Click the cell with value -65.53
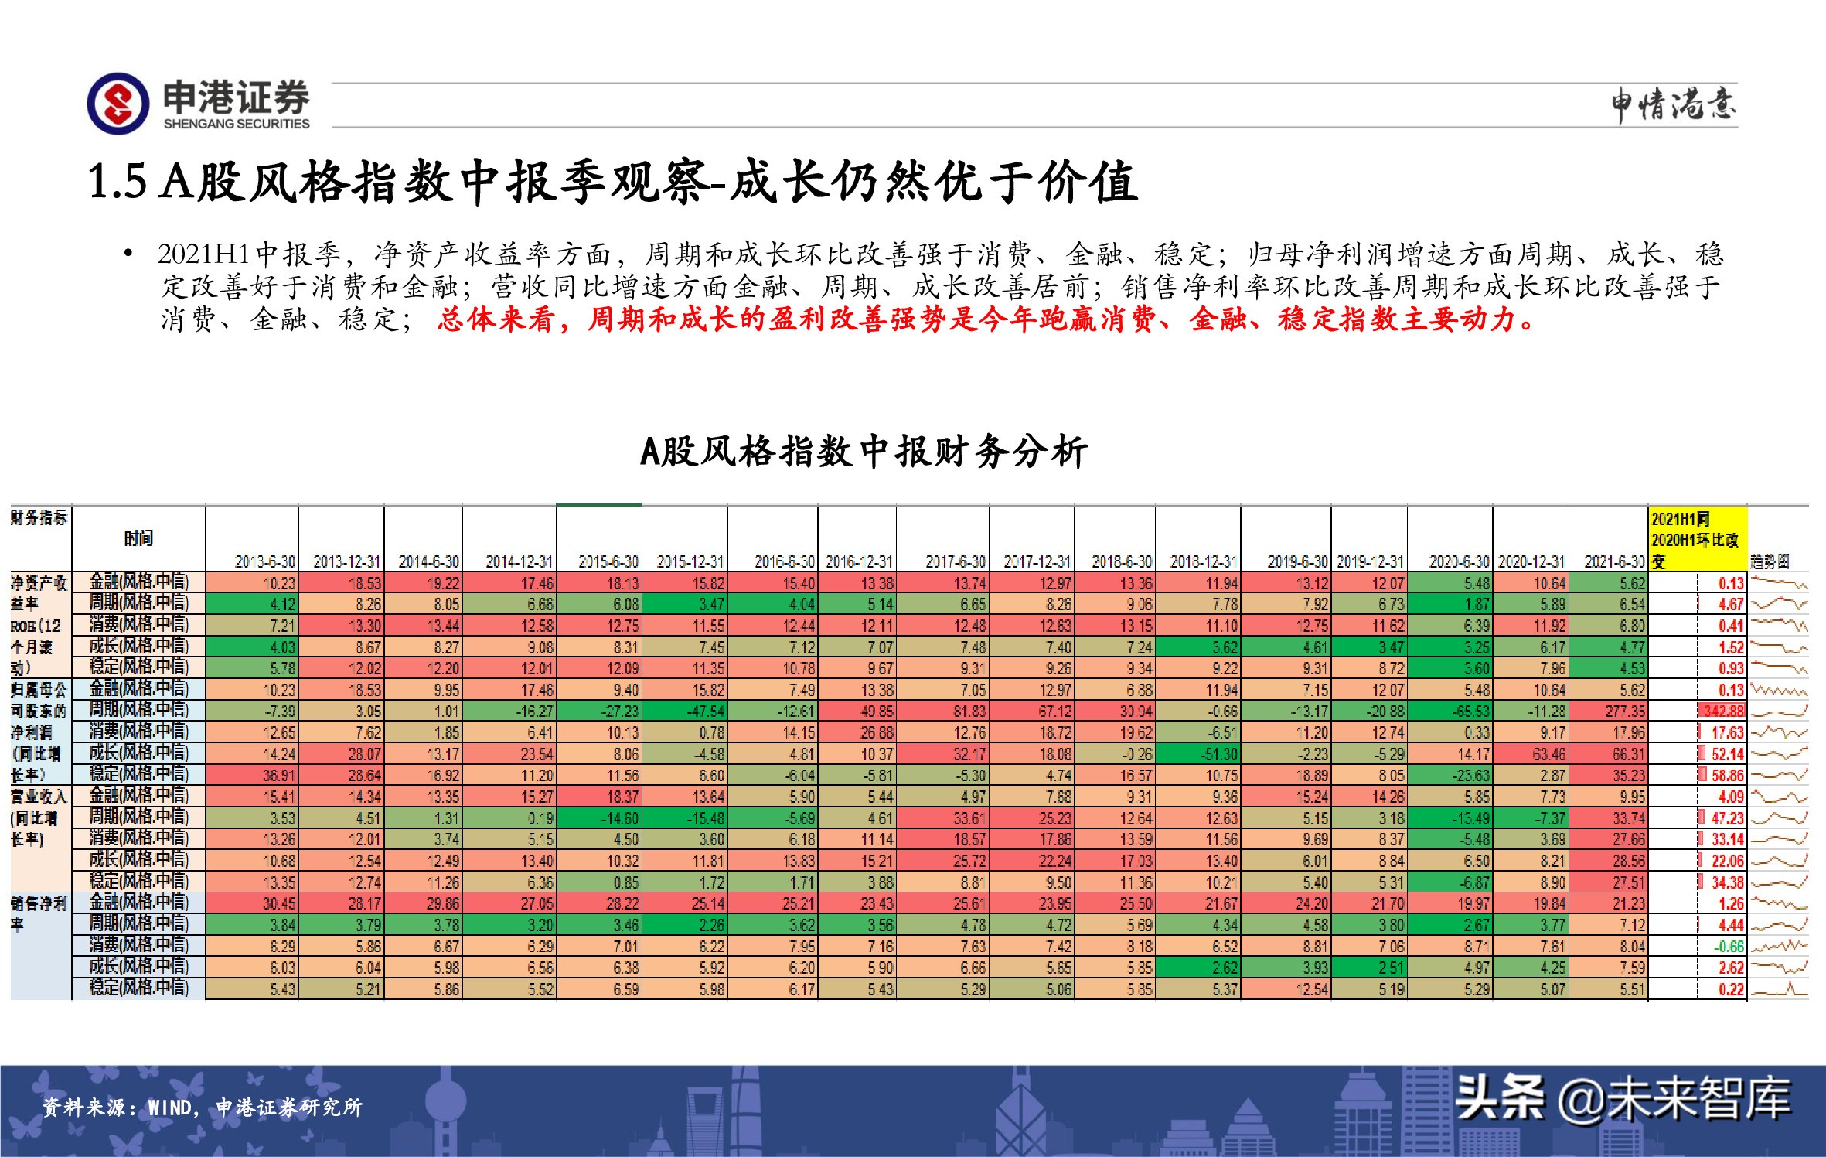 (1450, 711)
